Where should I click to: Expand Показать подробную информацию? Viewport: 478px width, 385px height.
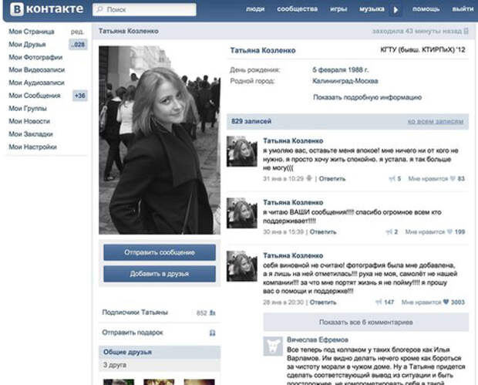coord(367,97)
